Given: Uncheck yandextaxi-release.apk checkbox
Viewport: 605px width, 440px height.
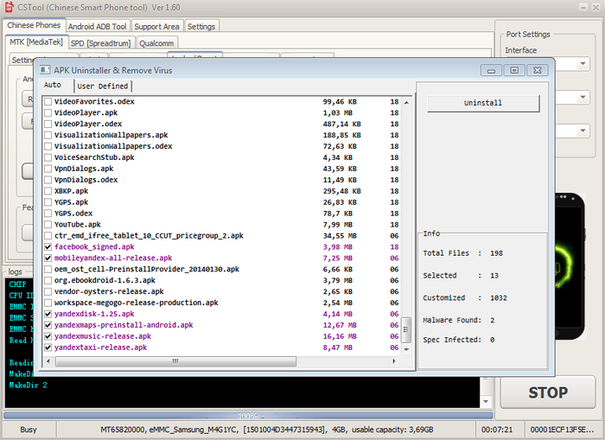Looking at the screenshot, I should 48,348.
